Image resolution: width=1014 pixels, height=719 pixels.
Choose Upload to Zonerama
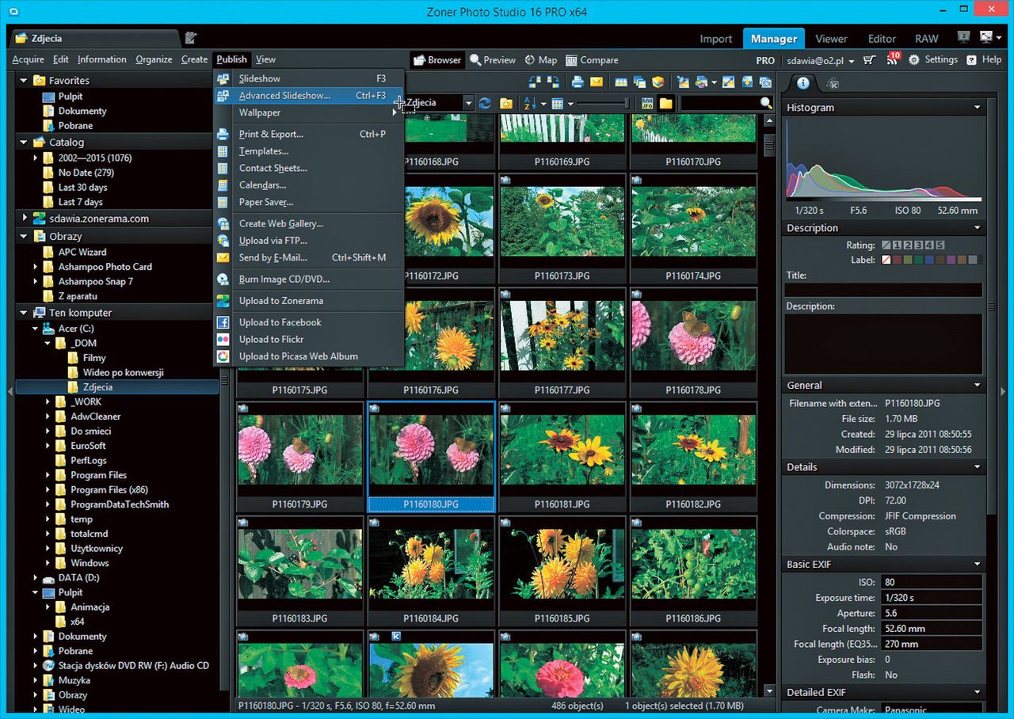[309, 301]
